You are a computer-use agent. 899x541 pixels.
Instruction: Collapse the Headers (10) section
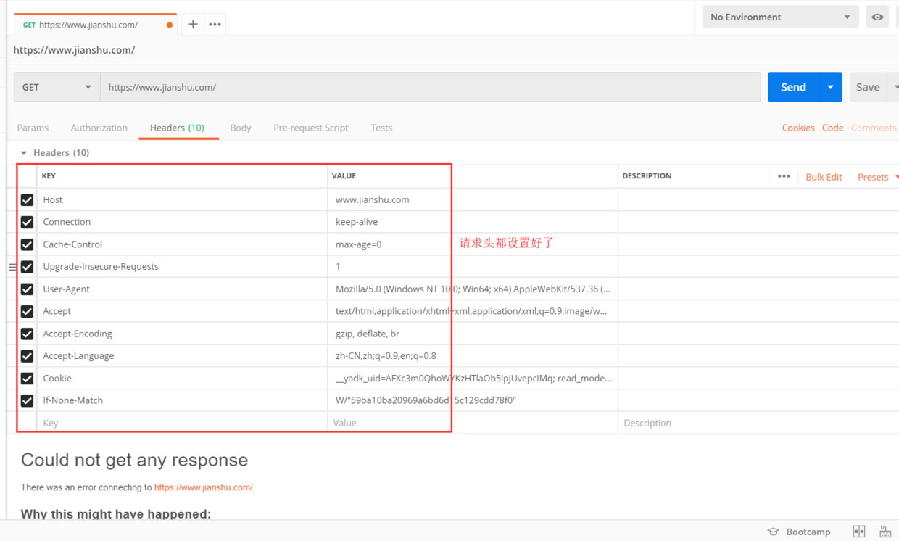[24, 153]
